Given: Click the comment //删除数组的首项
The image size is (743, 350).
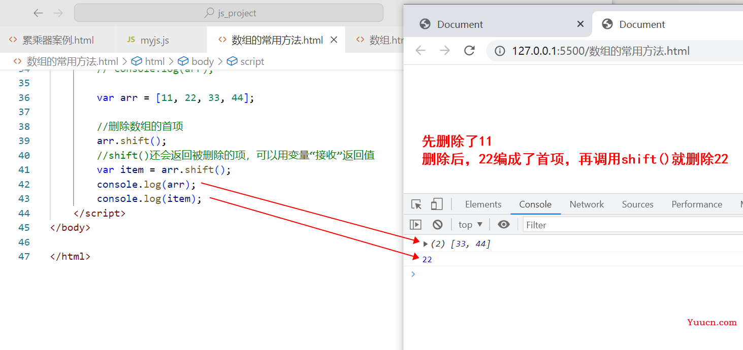Looking at the screenshot, I should [x=140, y=126].
